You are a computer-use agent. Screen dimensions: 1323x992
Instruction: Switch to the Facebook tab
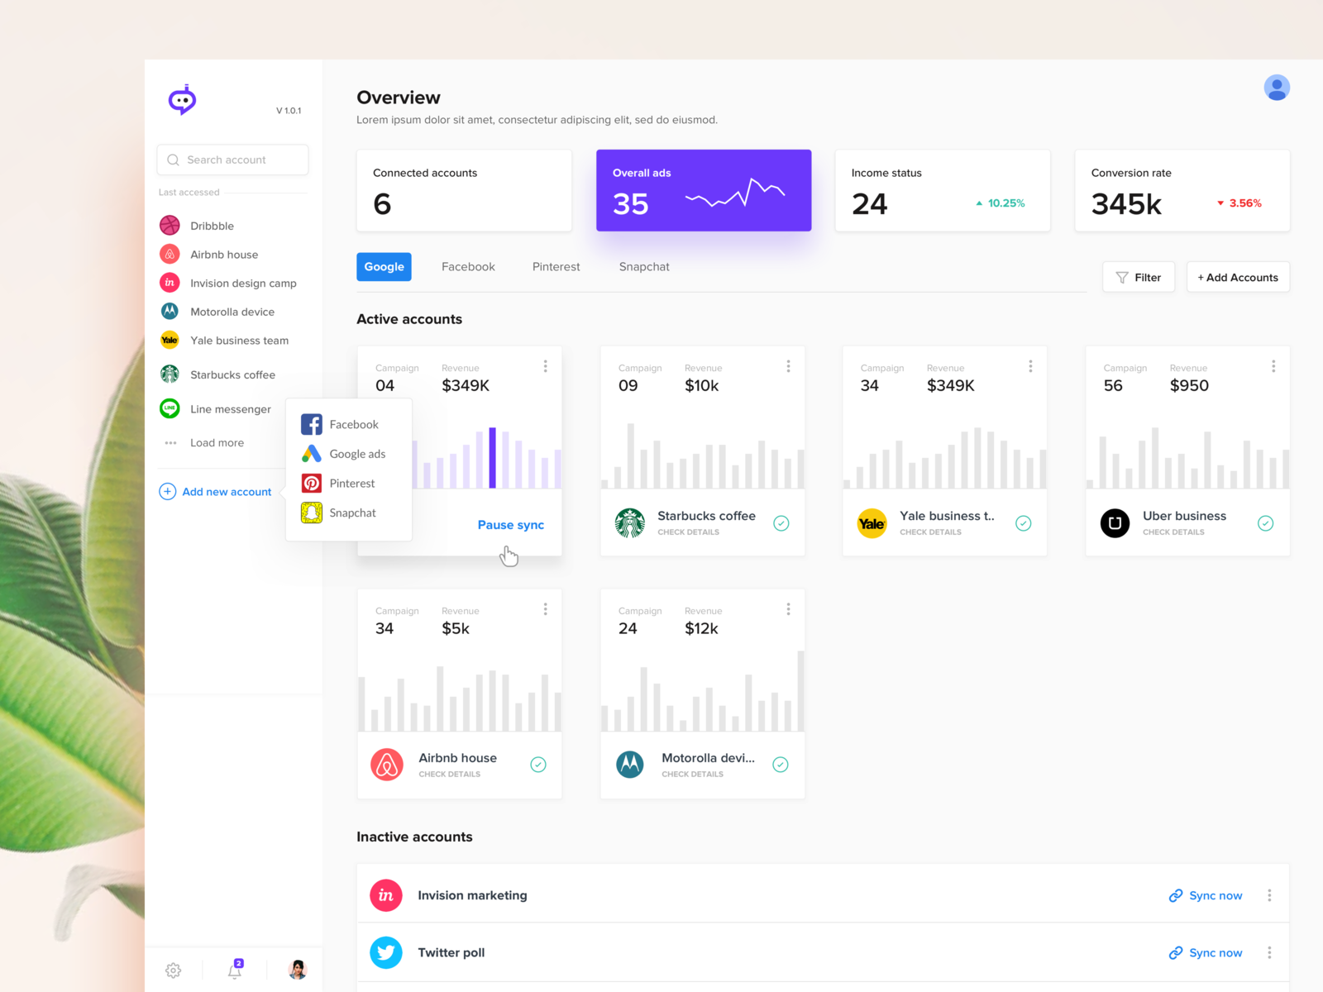(468, 267)
